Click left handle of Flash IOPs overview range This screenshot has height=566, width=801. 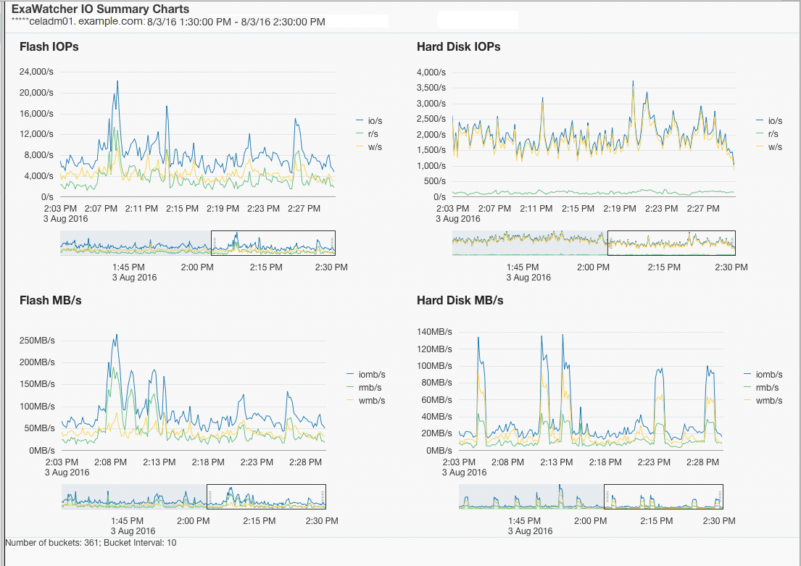pyautogui.click(x=215, y=244)
